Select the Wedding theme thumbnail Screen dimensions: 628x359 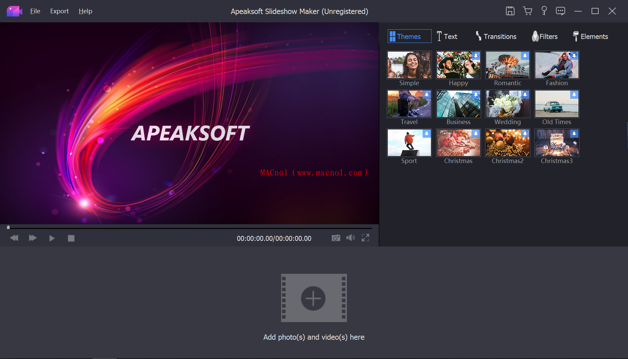(508, 104)
